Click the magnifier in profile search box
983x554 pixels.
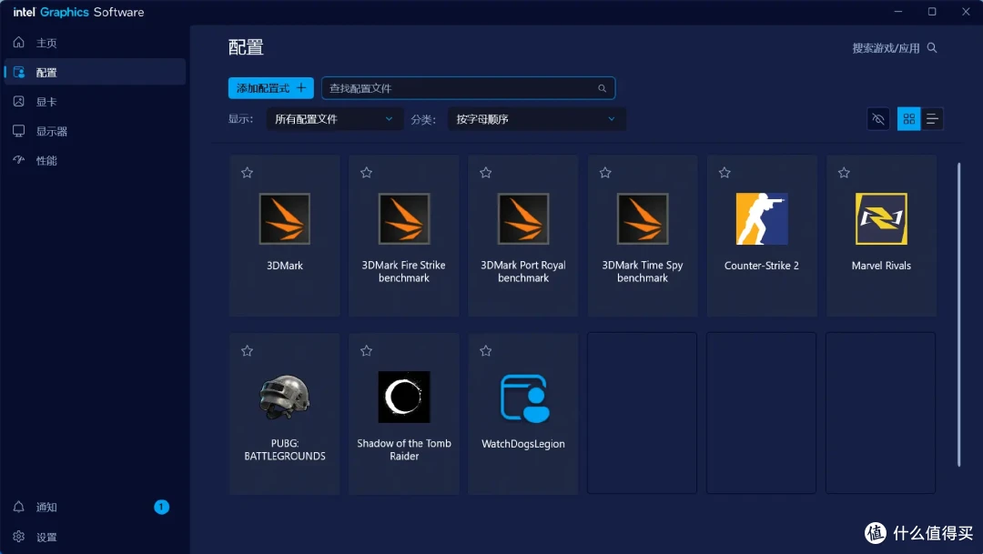click(602, 88)
